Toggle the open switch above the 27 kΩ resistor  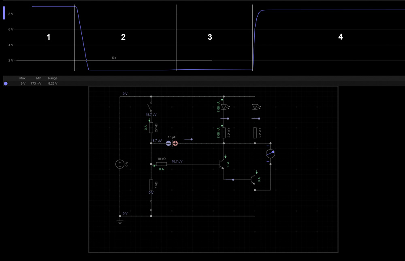[x=151, y=107]
